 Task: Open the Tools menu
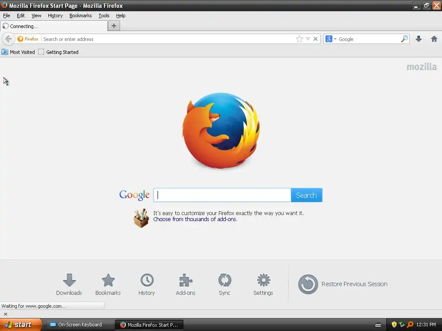pos(104,16)
